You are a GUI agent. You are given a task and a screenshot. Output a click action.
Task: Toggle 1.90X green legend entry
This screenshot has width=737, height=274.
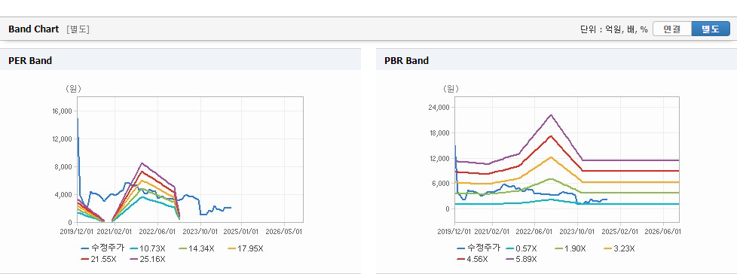569,248
